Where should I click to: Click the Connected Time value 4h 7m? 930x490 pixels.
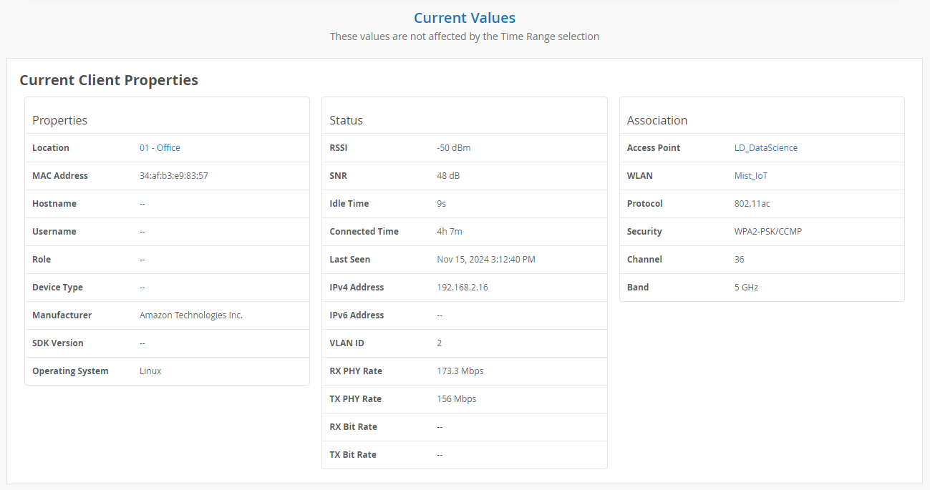click(449, 232)
